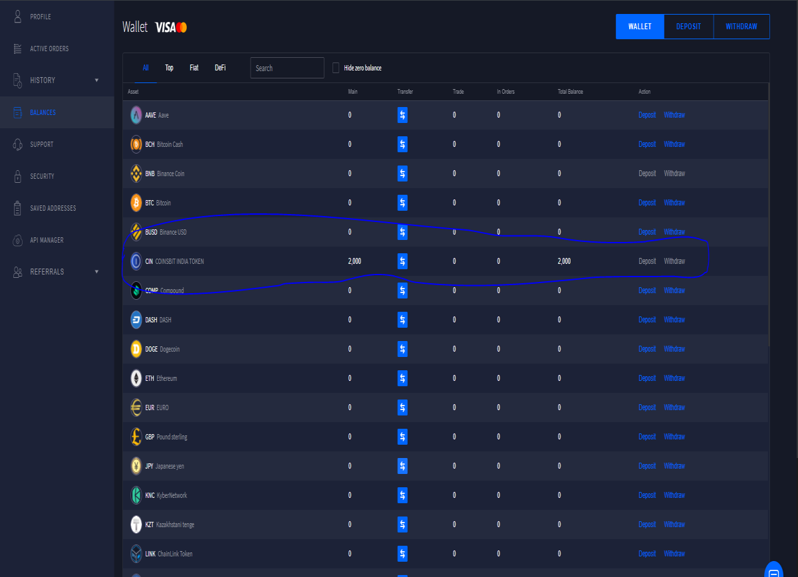Click Withdraw link for DOGE

(674, 349)
